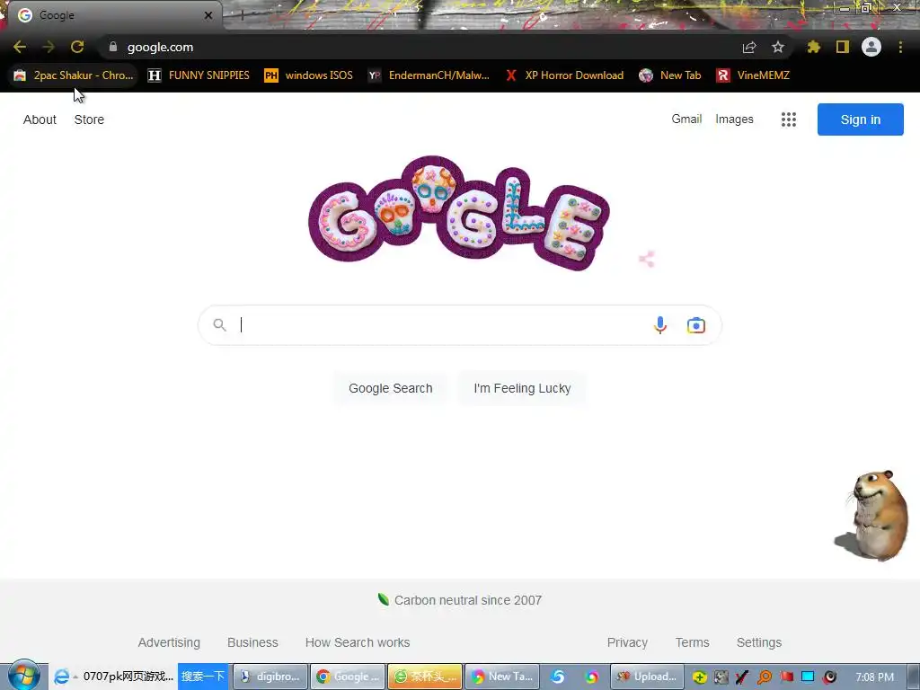Switch to the Google Chrome taskbar window
Viewport: 920px width, 690px height.
coord(348,677)
